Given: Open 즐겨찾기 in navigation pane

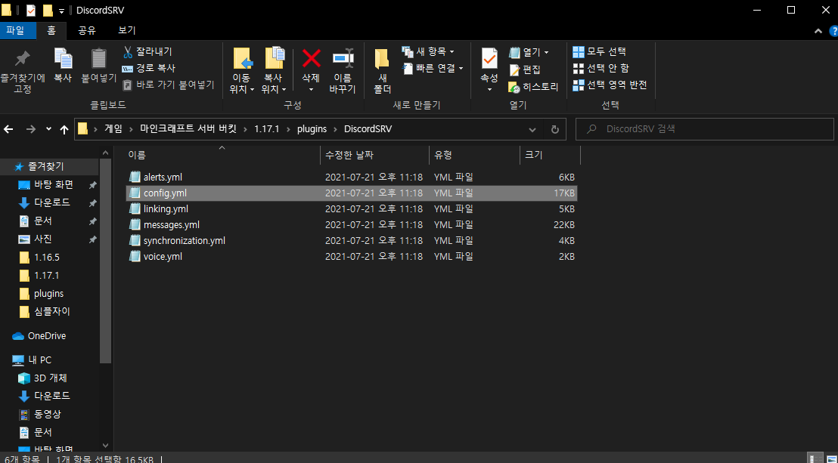Looking at the screenshot, I should pos(45,167).
